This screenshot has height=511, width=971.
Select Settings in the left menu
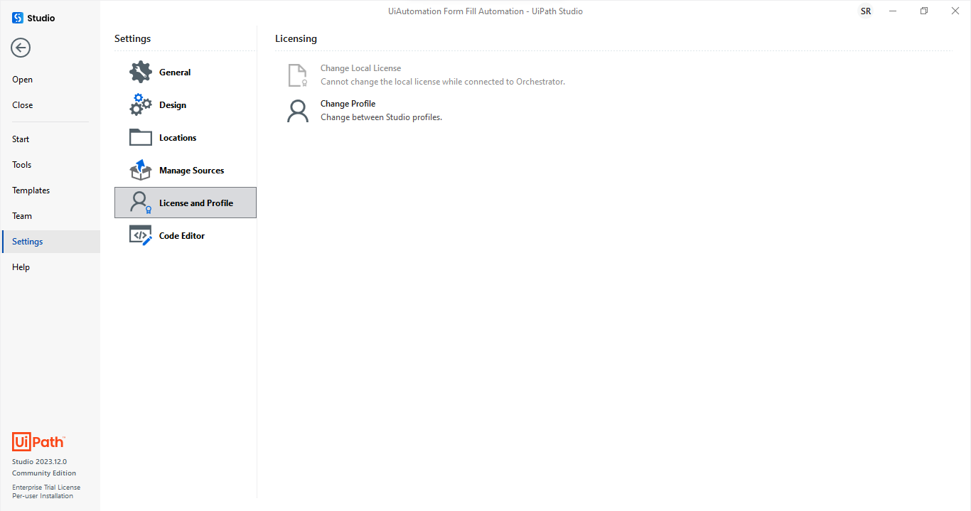[x=50, y=242]
